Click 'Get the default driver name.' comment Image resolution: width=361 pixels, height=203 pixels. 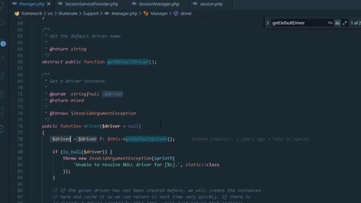coord(86,36)
